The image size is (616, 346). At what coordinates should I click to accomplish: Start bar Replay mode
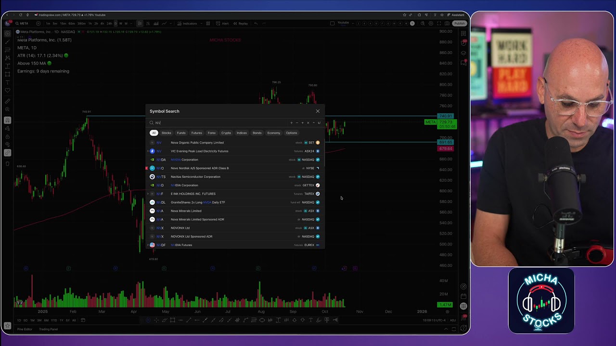pyautogui.click(x=240, y=24)
